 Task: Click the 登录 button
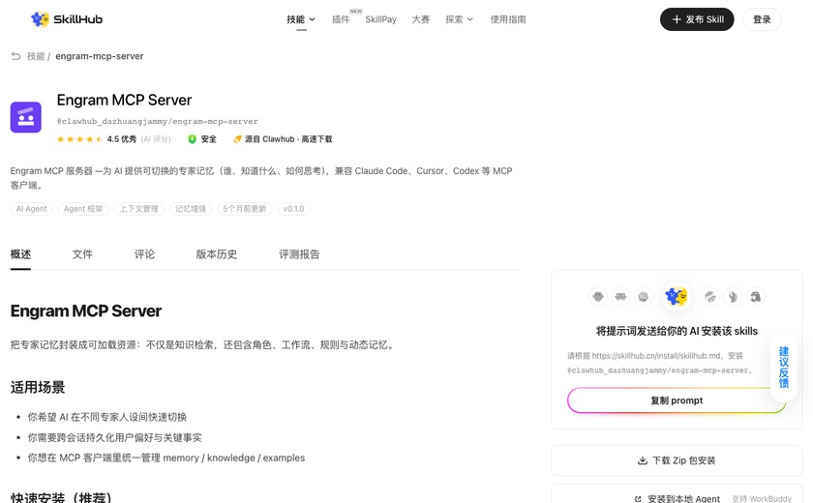pos(762,19)
